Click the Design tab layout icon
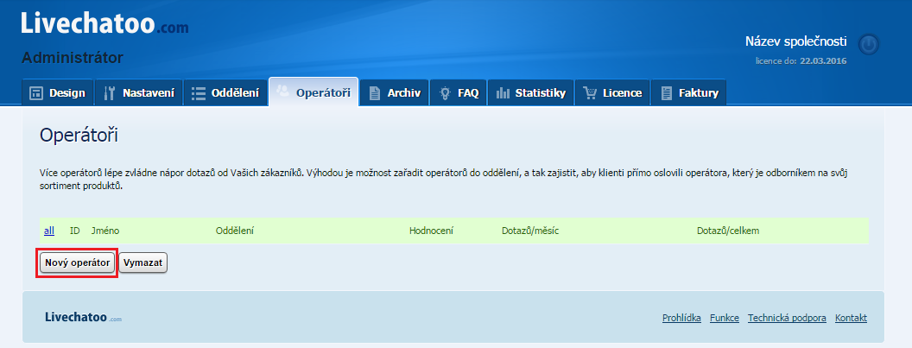Image resolution: width=912 pixels, height=348 pixels. pyautogui.click(x=36, y=93)
